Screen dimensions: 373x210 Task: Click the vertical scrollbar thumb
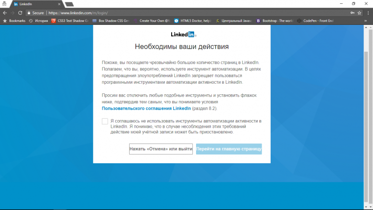(366, 126)
